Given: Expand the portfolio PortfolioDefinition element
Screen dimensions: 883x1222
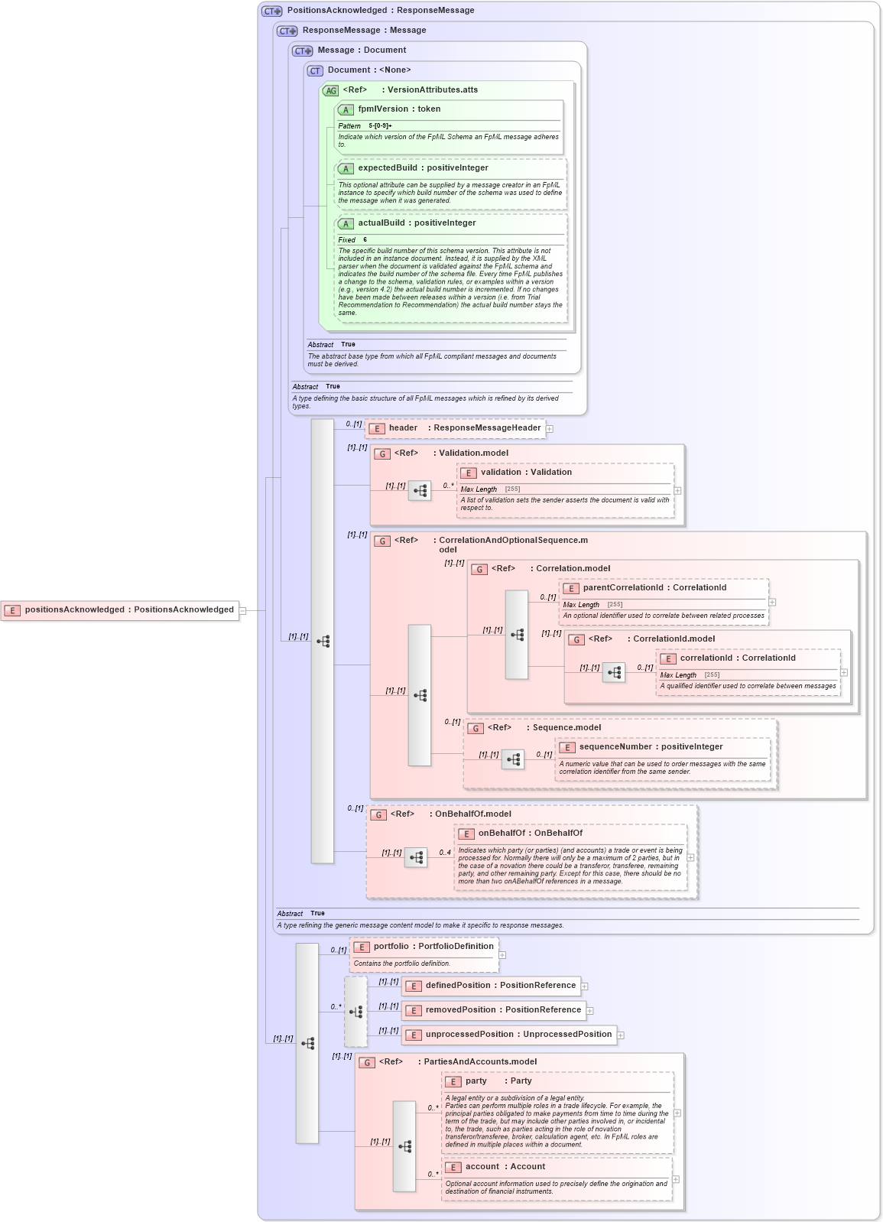Looking at the screenshot, I should [x=502, y=955].
